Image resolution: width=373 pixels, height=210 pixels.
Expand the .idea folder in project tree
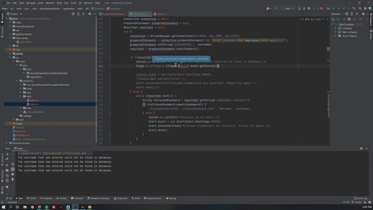(10, 22)
